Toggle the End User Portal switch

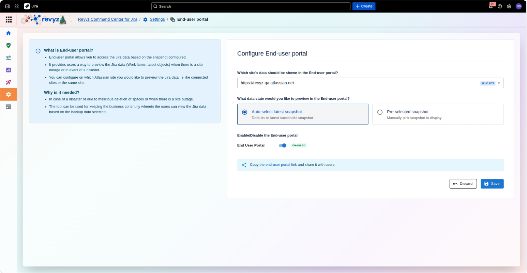coord(282,145)
